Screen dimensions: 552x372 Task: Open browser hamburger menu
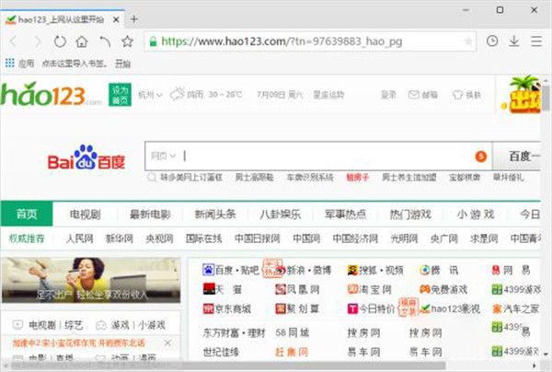[536, 41]
